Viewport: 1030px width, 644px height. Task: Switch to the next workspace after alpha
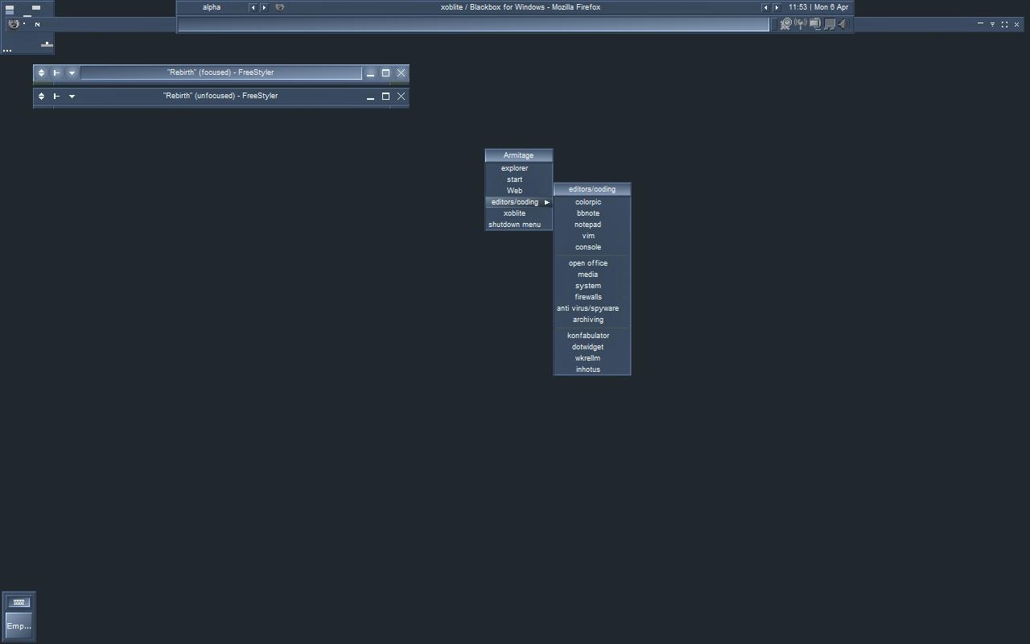tap(264, 7)
